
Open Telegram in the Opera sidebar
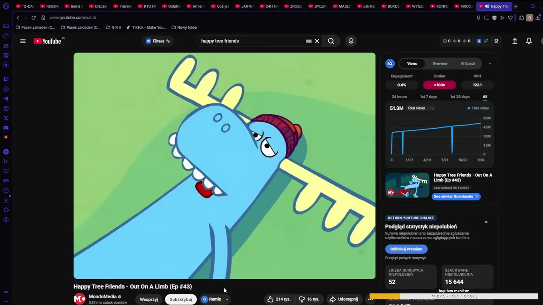coord(6,99)
